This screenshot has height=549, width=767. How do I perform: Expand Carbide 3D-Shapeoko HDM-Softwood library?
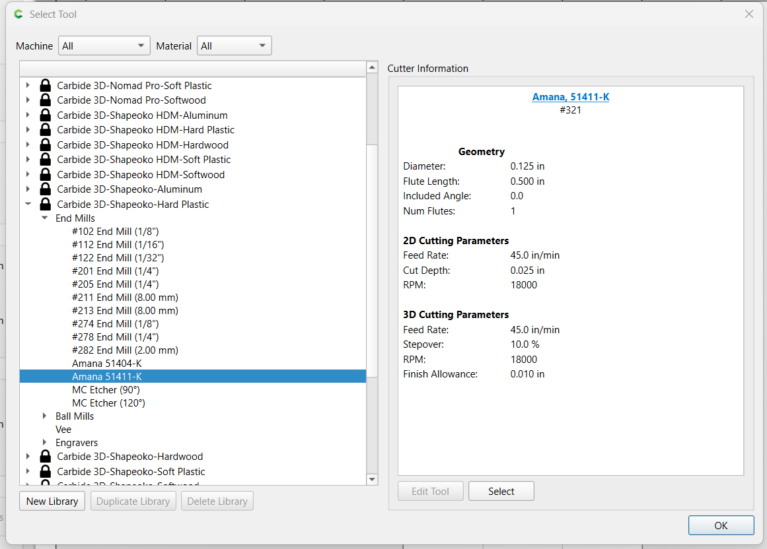tap(28, 174)
